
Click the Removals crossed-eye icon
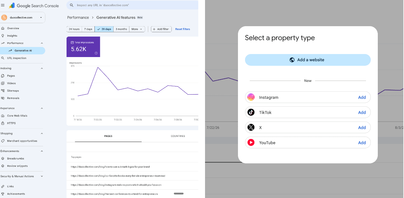3,98
